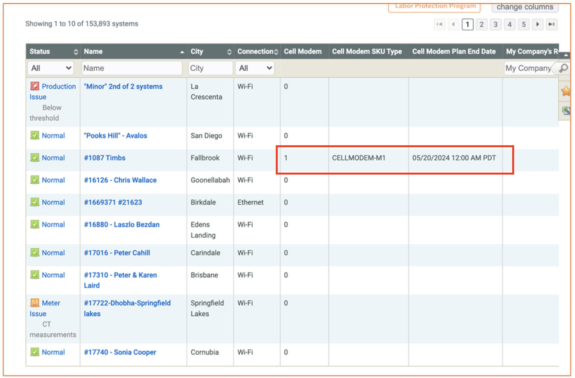Click the search magnifier icon in side panel
Viewport: 575px width, 378px height.
(x=563, y=68)
